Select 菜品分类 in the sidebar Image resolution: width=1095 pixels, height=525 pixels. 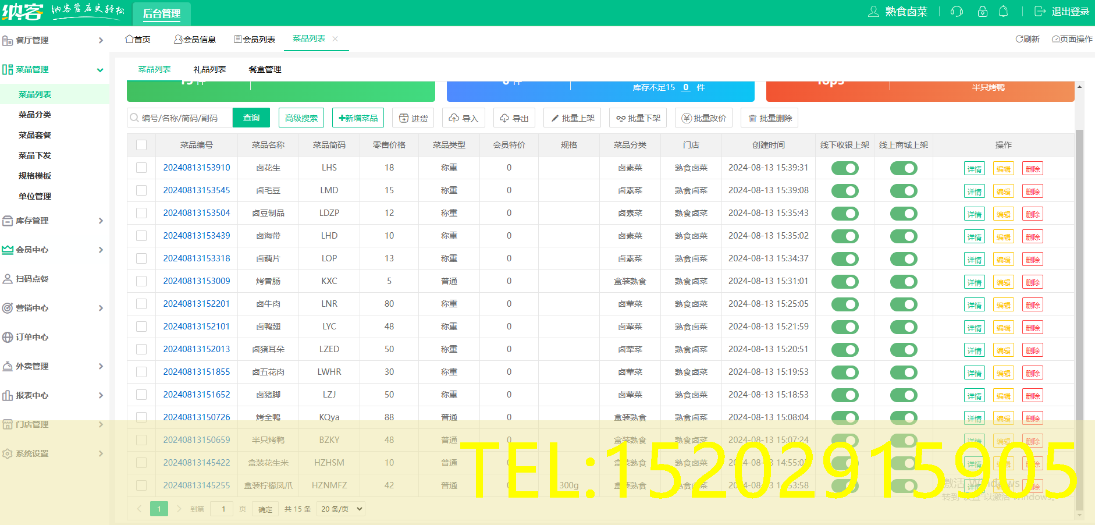pyautogui.click(x=35, y=115)
